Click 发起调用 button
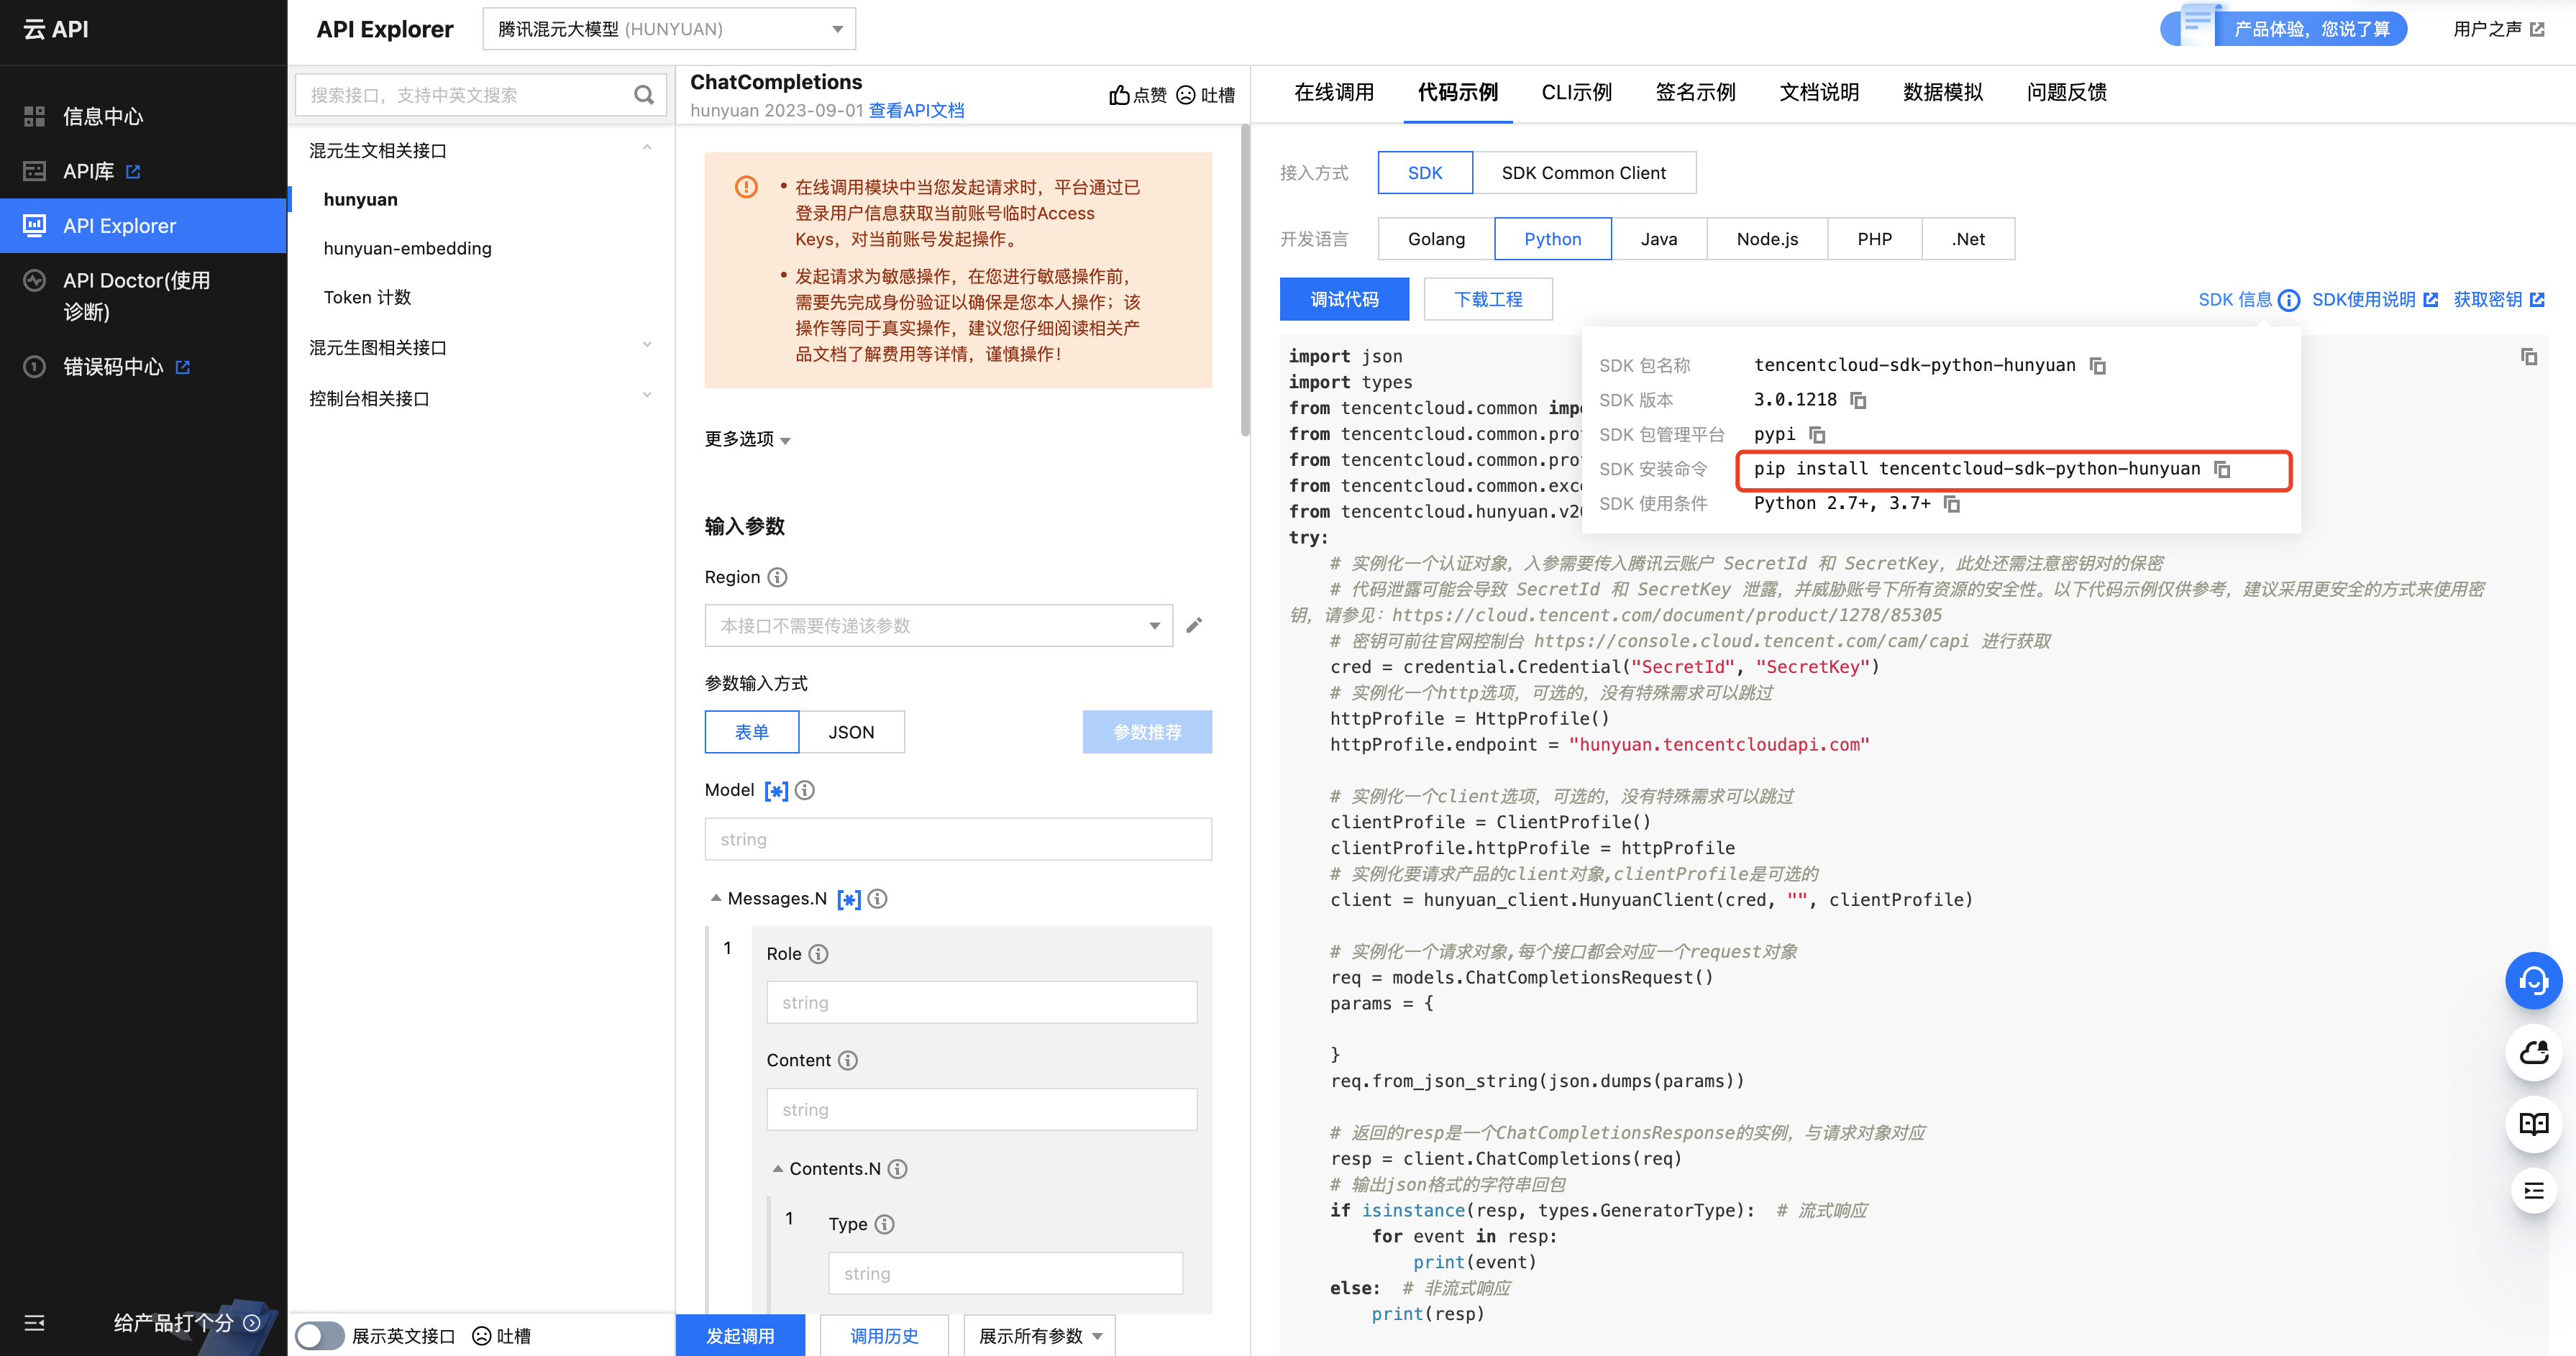Screen dimensions: 2576x1356 (x=740, y=1336)
